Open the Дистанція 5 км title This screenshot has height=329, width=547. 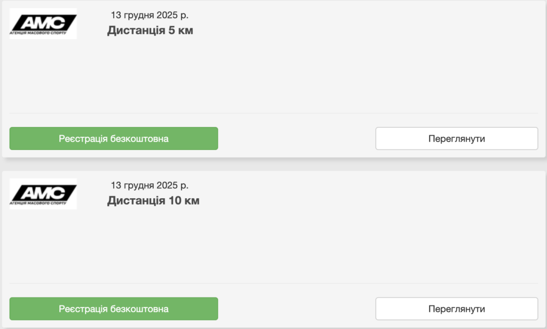coord(150,30)
